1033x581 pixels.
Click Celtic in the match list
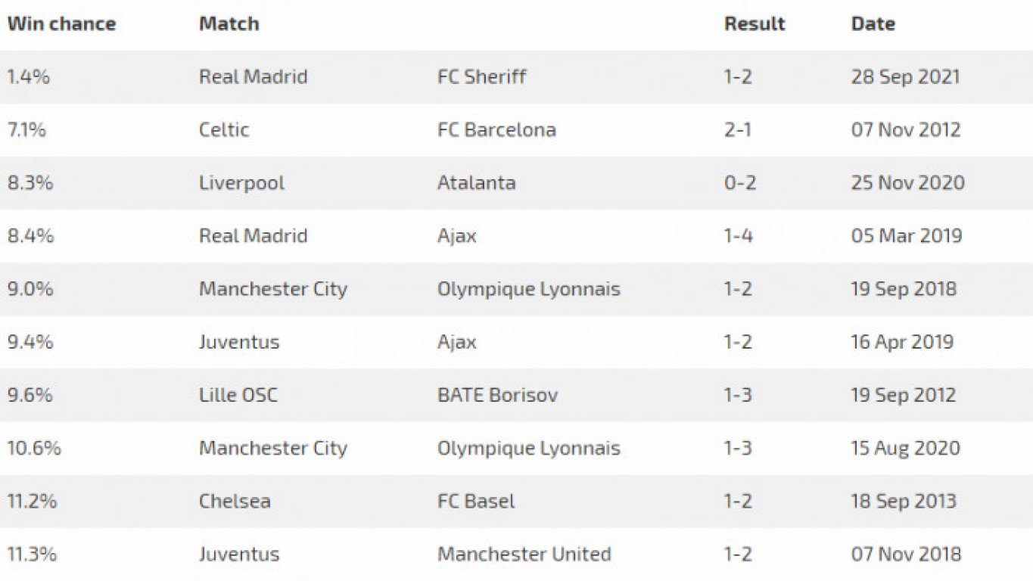pyautogui.click(x=224, y=130)
